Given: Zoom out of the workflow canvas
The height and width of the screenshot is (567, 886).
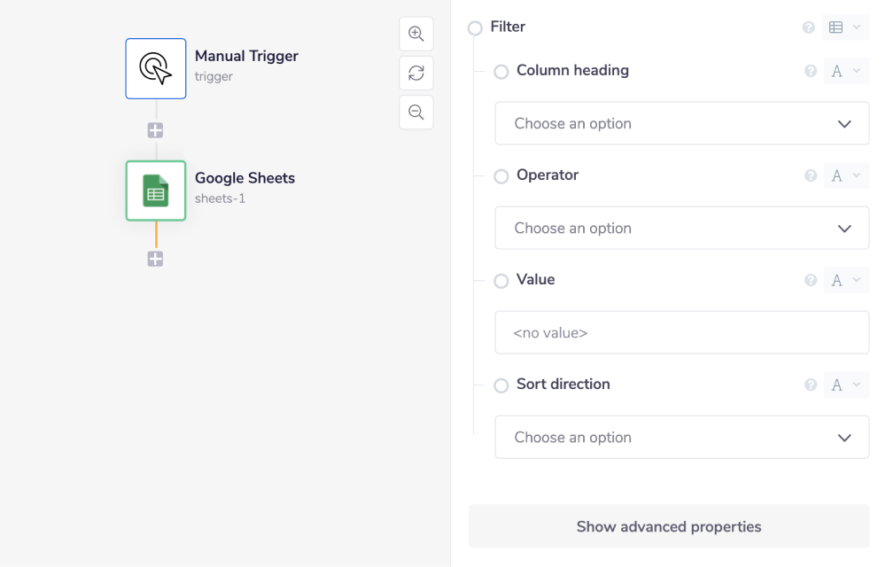Looking at the screenshot, I should (416, 112).
